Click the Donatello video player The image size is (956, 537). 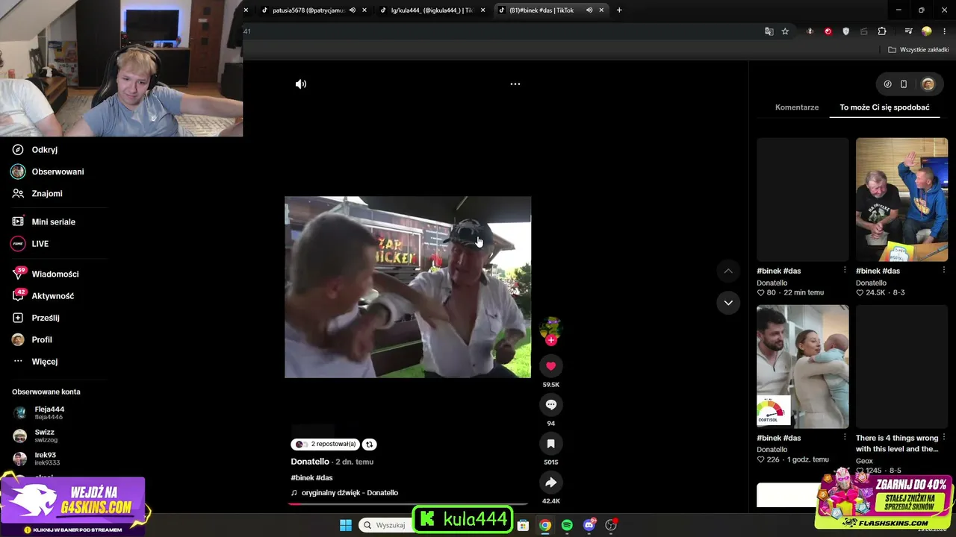[408, 287]
